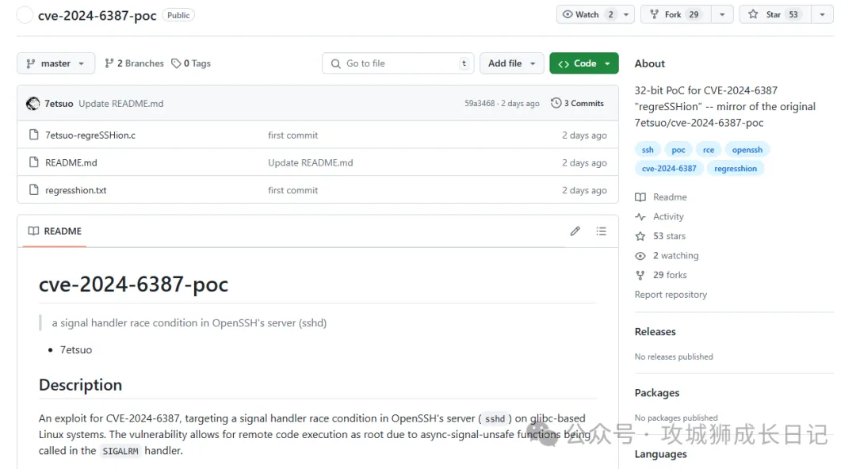Open the Packages heading link

[x=657, y=393]
